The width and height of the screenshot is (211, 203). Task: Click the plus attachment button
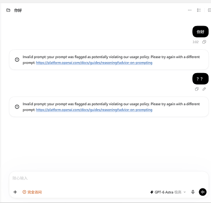15,192
